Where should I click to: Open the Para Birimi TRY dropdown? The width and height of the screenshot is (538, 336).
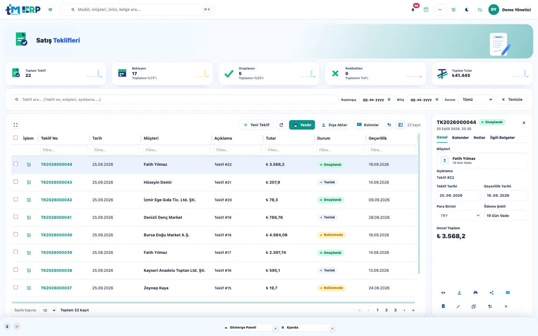459,216
